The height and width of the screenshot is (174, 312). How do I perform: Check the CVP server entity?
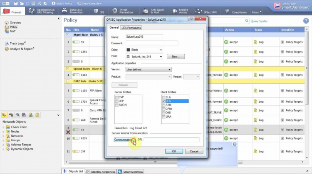pyautogui.click(x=117, y=97)
